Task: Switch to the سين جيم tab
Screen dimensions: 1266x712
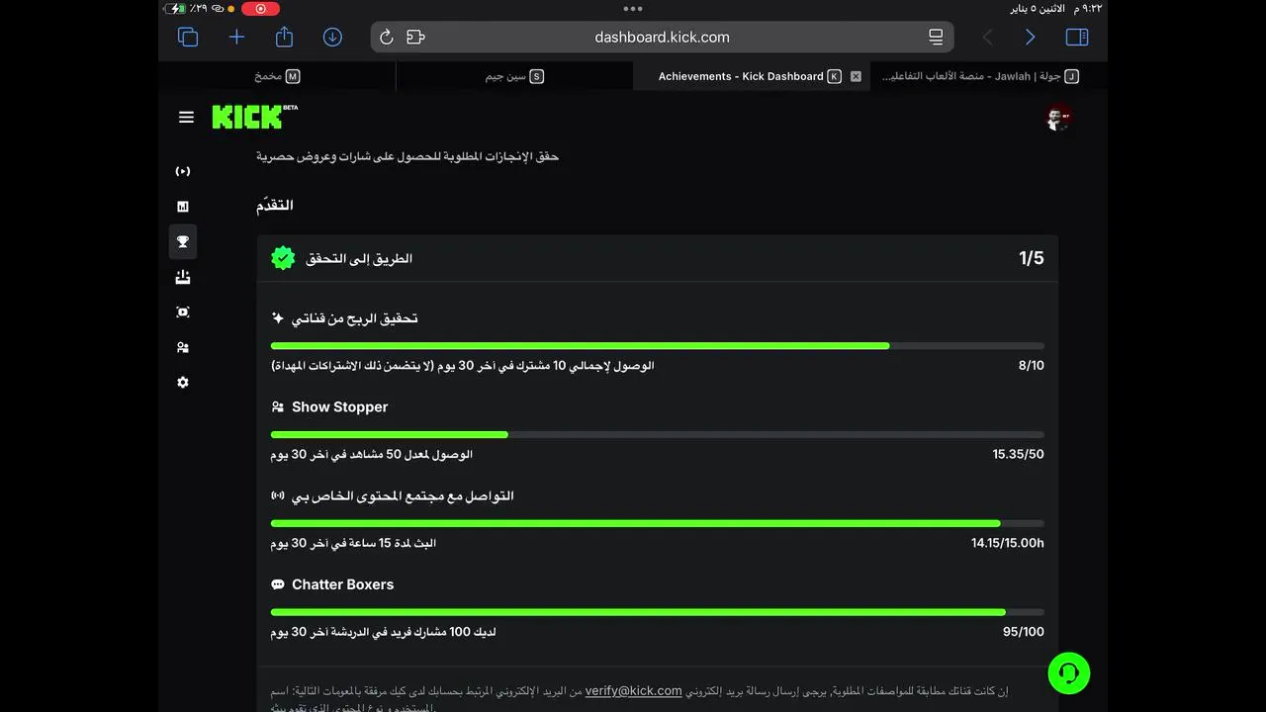Action: pyautogui.click(x=514, y=76)
